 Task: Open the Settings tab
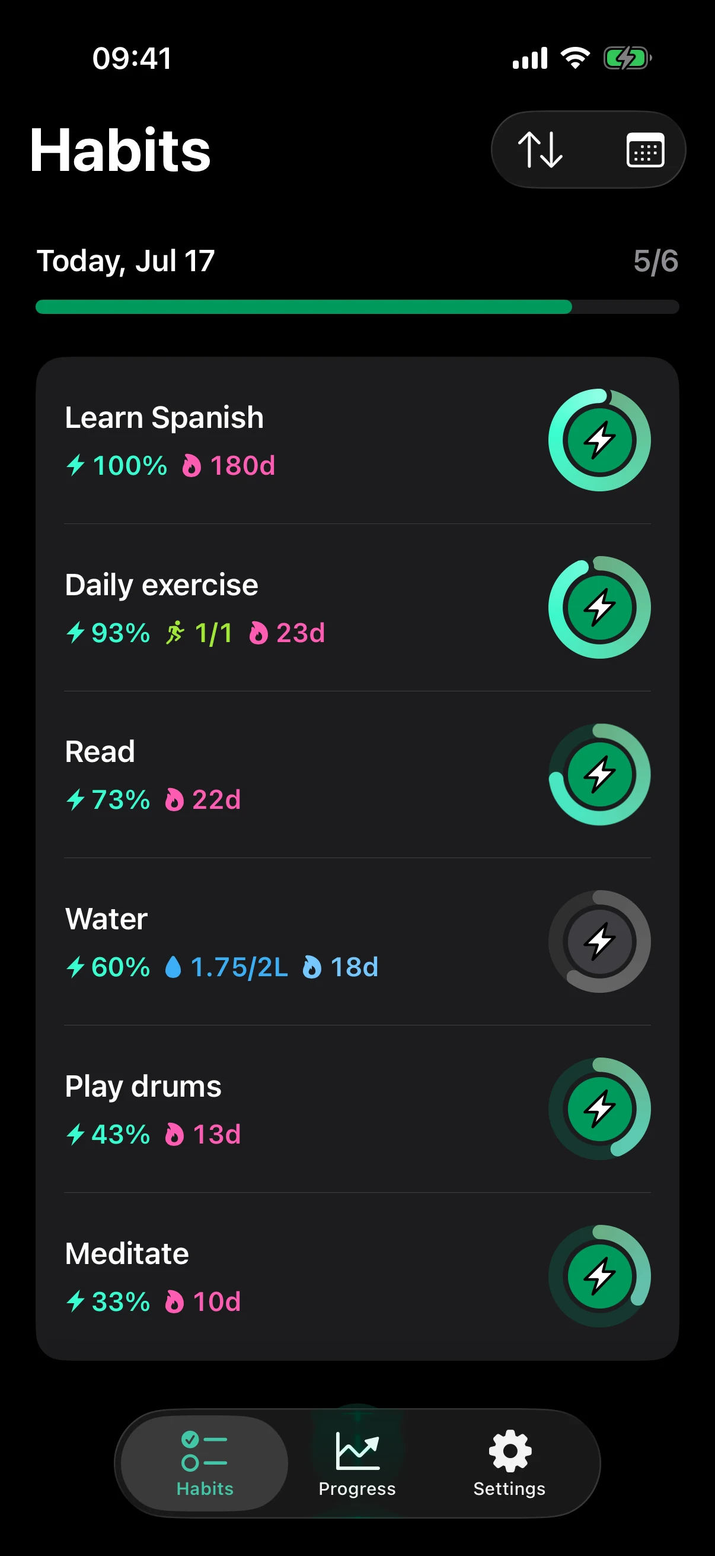[x=509, y=1463]
